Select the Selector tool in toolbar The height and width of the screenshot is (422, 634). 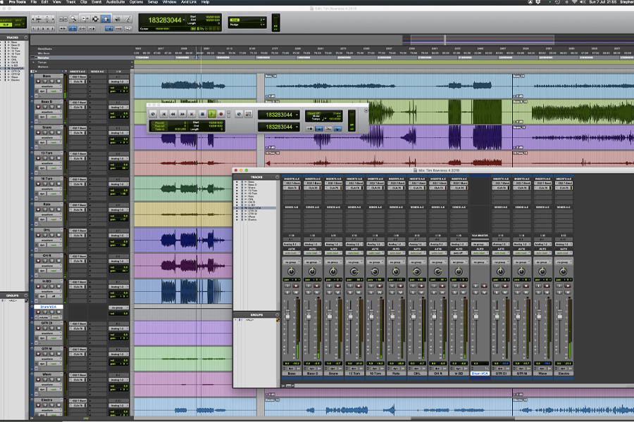[95, 18]
